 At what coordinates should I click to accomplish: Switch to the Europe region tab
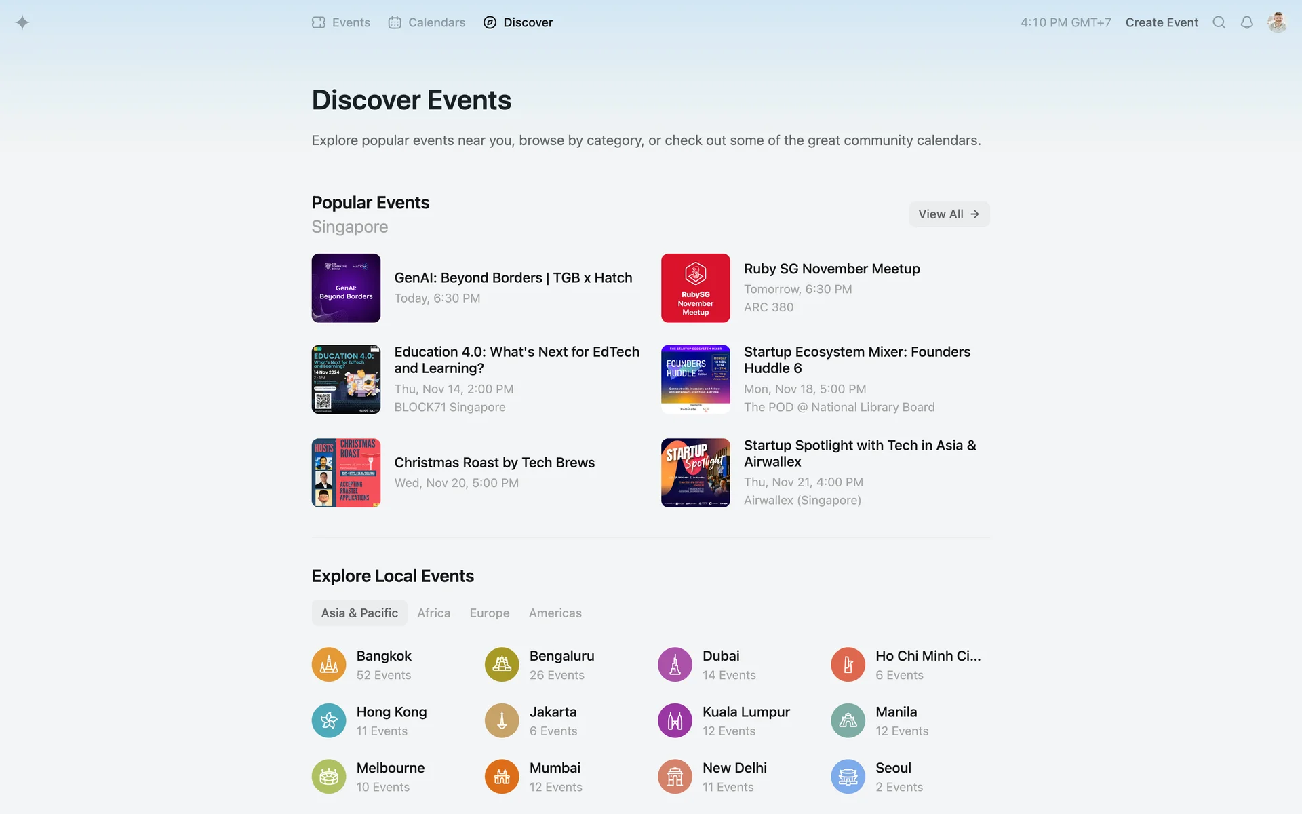489,613
